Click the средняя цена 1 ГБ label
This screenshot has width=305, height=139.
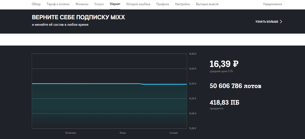point(221,72)
